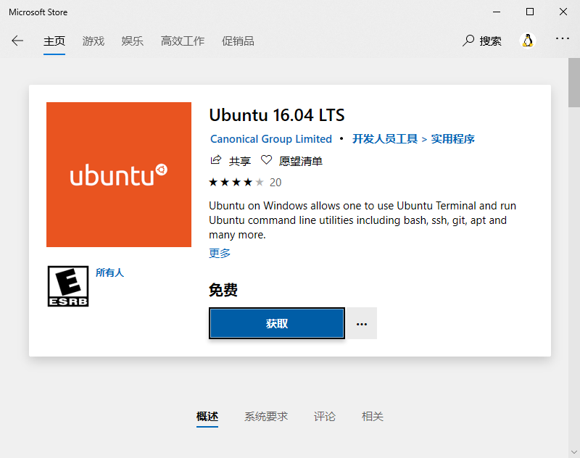Click the ESRB Everyone rating badge

[68, 286]
